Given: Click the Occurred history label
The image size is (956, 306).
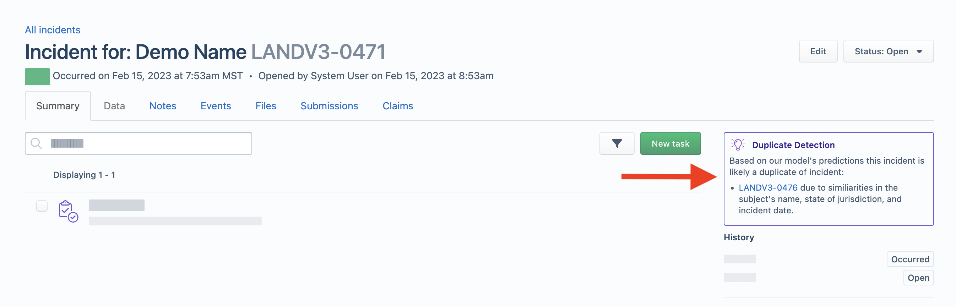Looking at the screenshot, I should [910, 259].
